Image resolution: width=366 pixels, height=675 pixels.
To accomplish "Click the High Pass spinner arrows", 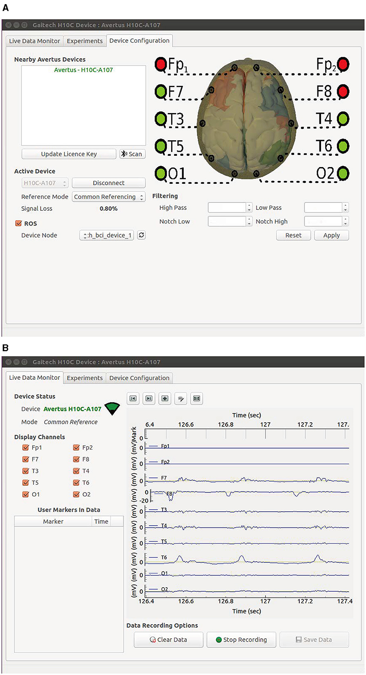I will (249, 207).
